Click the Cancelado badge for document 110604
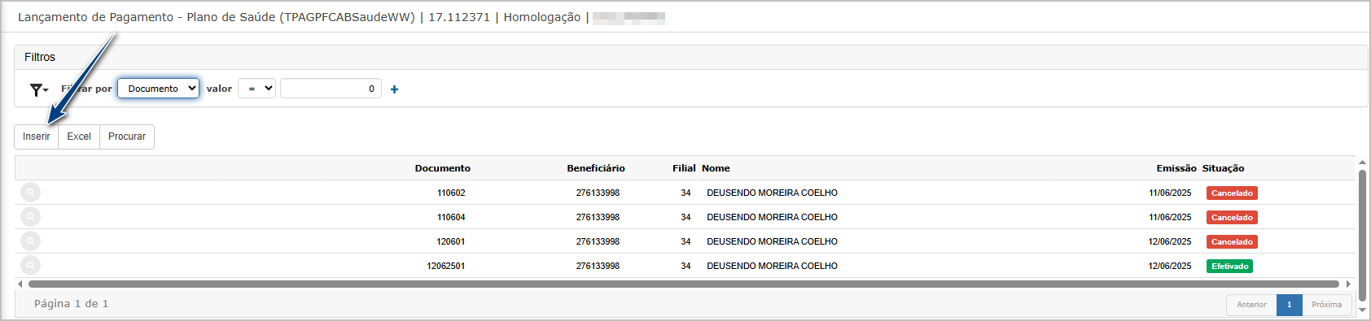 [x=1232, y=218]
